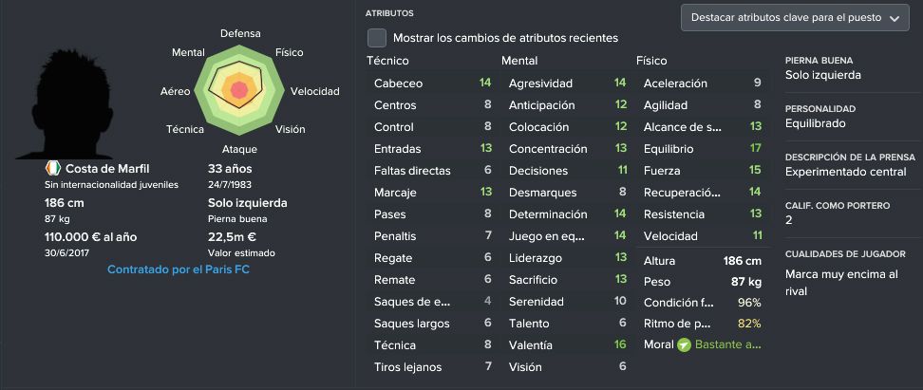This screenshot has height=390, width=923.
Task: Select the Equilibrio attribute row
Action: (703, 149)
